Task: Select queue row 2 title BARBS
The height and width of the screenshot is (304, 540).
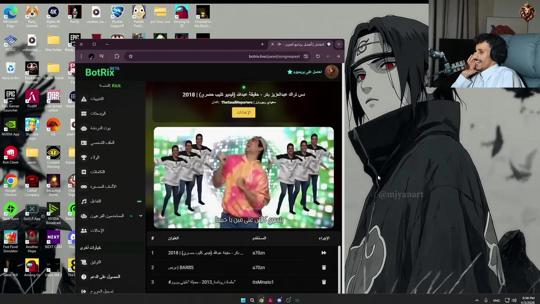Action: tap(181, 267)
